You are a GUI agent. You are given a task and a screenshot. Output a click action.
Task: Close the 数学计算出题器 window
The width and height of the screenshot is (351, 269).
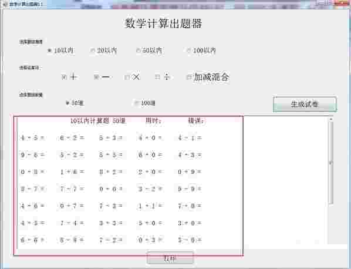click(x=342, y=3)
